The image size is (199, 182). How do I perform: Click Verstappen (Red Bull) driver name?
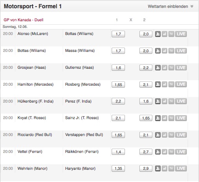click(x=84, y=135)
